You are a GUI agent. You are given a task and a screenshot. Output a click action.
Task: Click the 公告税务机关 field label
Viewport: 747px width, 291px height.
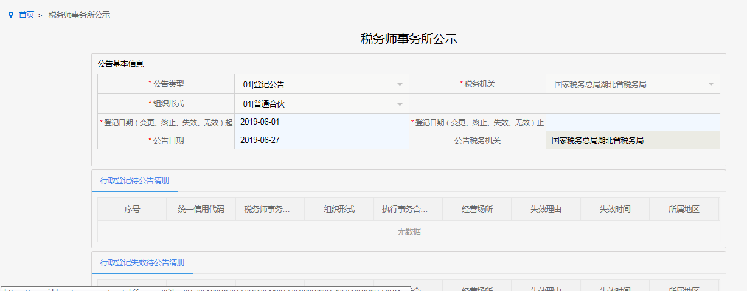click(x=478, y=140)
